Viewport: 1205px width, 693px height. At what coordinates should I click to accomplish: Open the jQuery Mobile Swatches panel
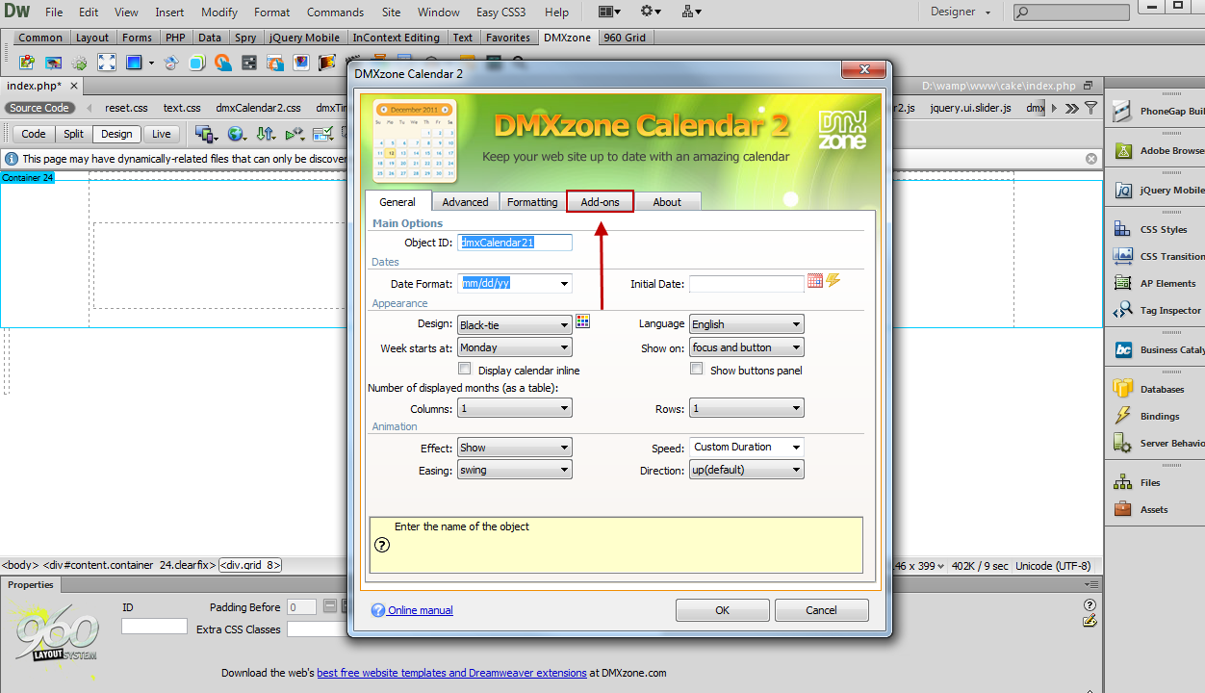pyautogui.click(x=1159, y=191)
